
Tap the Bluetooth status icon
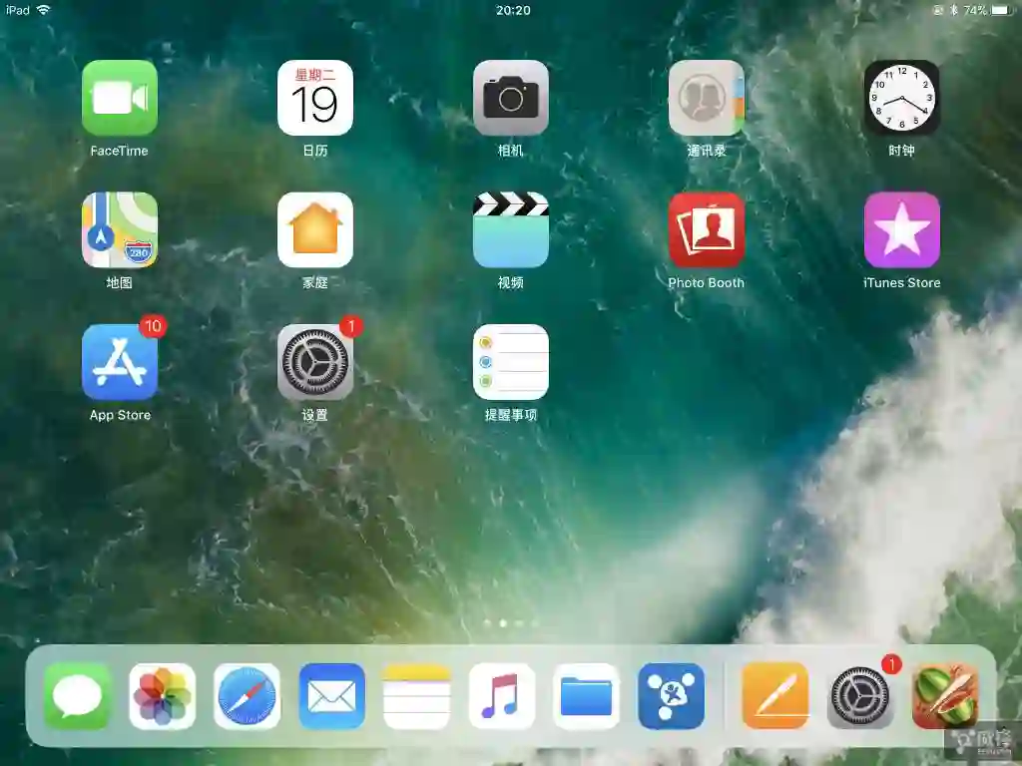(x=953, y=10)
